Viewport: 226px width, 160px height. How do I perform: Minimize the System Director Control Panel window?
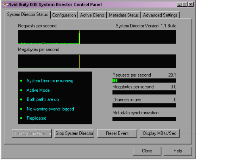pos(179,4)
